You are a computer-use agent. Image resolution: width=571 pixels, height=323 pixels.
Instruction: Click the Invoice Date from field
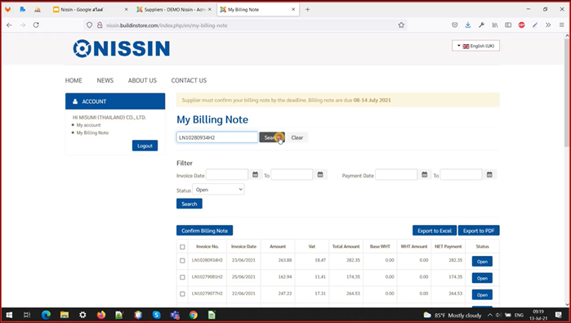coord(227,175)
